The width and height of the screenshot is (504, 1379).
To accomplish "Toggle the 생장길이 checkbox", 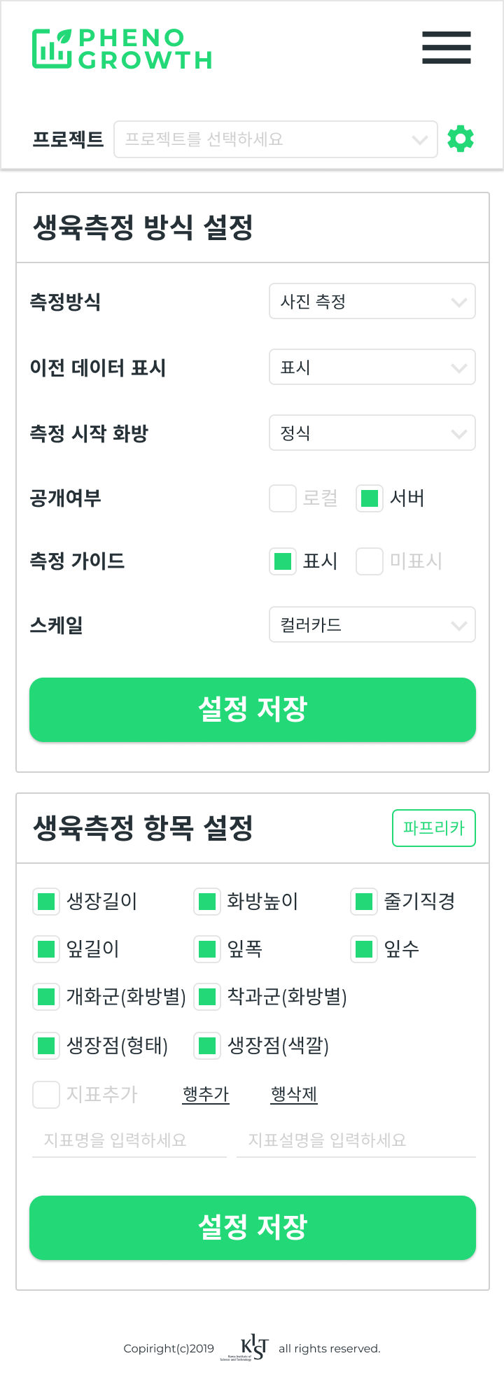I will [x=46, y=902].
